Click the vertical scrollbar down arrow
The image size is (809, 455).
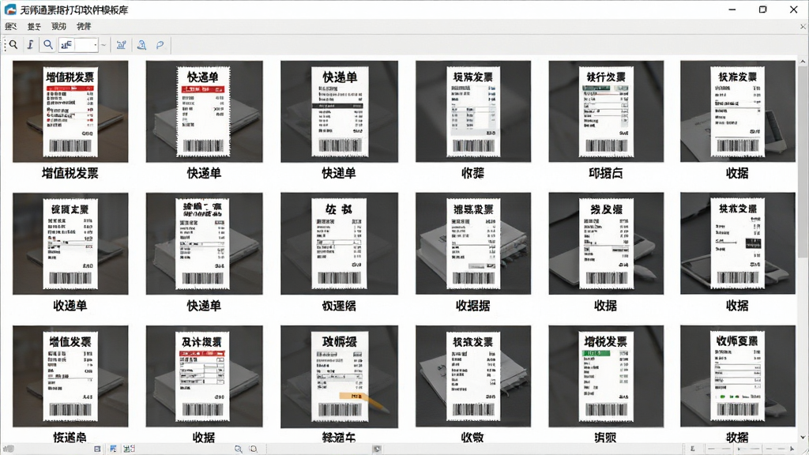coord(803,438)
